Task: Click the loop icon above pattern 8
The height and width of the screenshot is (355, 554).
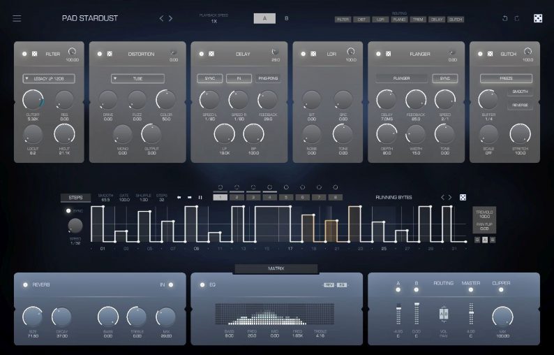Action: (x=336, y=187)
